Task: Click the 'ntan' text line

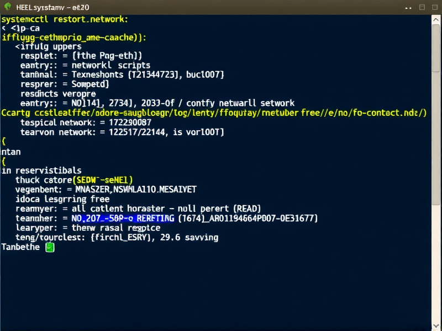Action: pos(9,151)
